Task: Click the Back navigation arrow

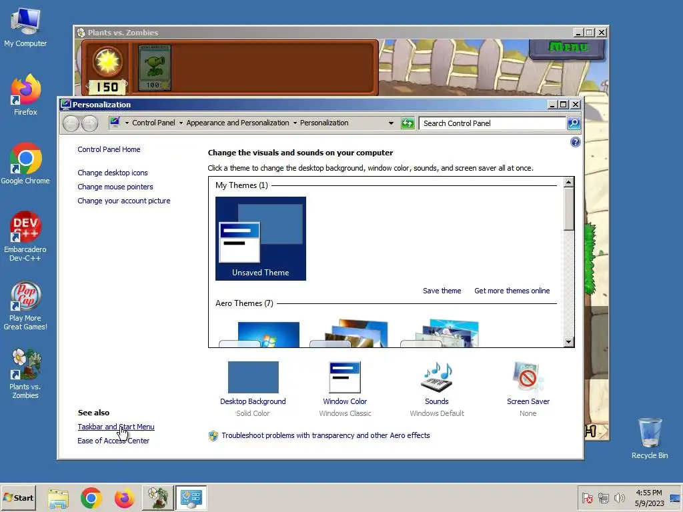Action: tap(71, 123)
